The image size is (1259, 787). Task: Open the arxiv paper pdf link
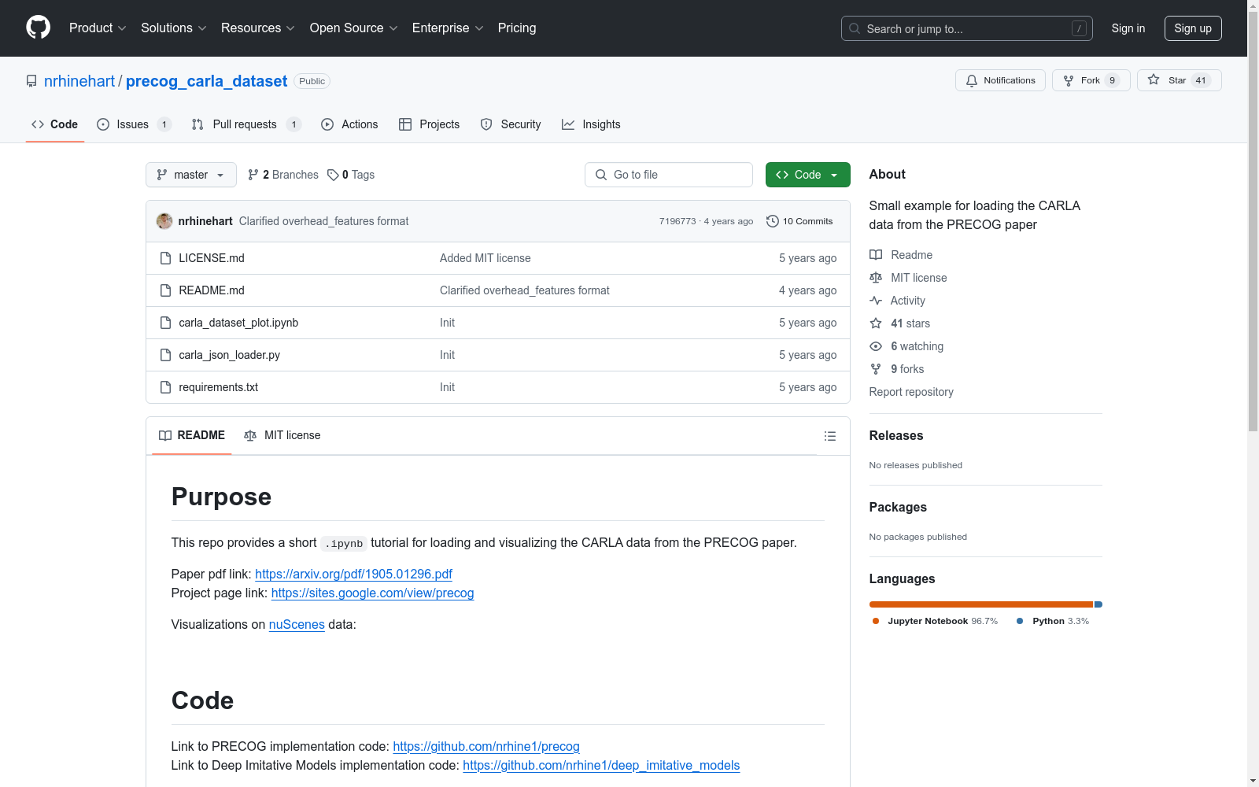click(353, 574)
